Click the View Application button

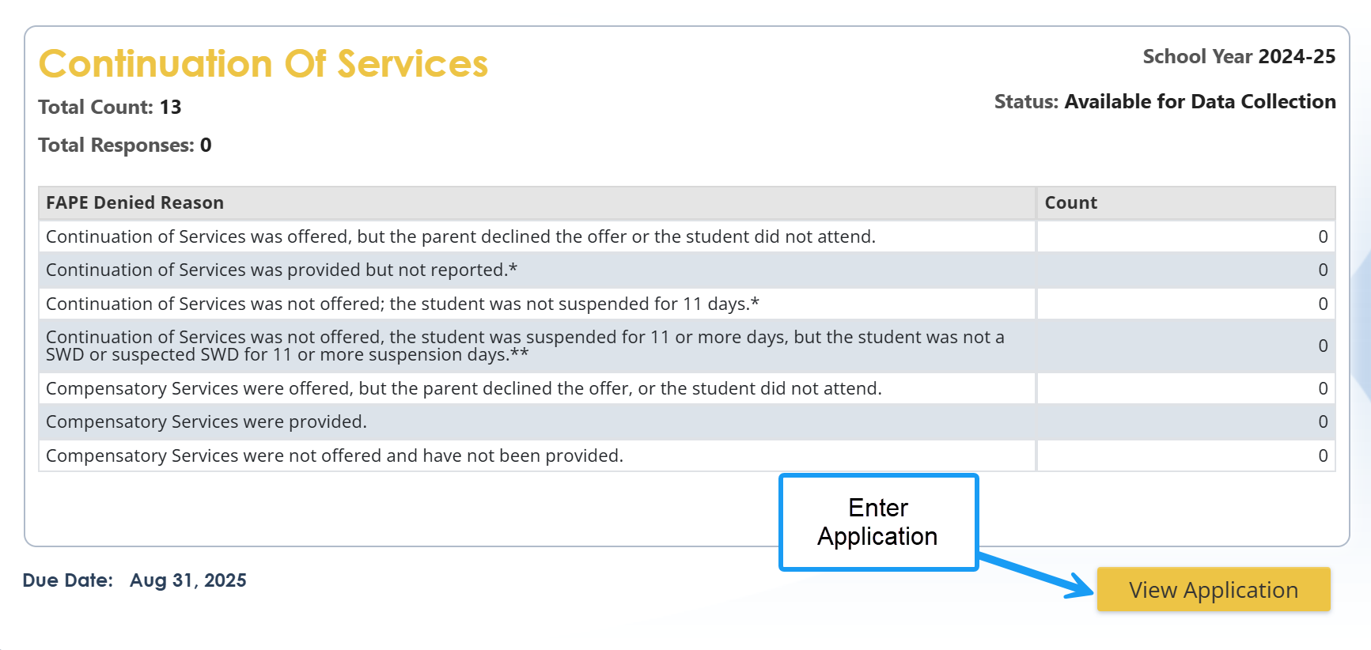pyautogui.click(x=1213, y=590)
